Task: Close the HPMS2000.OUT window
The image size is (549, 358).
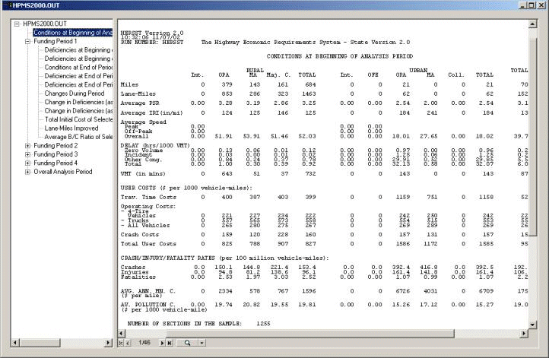Action: 541,5
